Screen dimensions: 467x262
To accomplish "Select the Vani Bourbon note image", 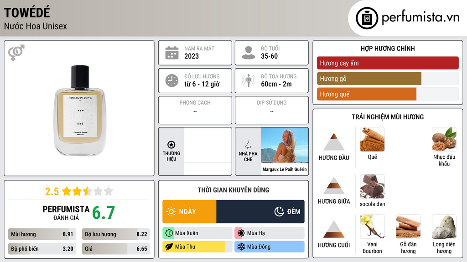I will coord(372,227).
